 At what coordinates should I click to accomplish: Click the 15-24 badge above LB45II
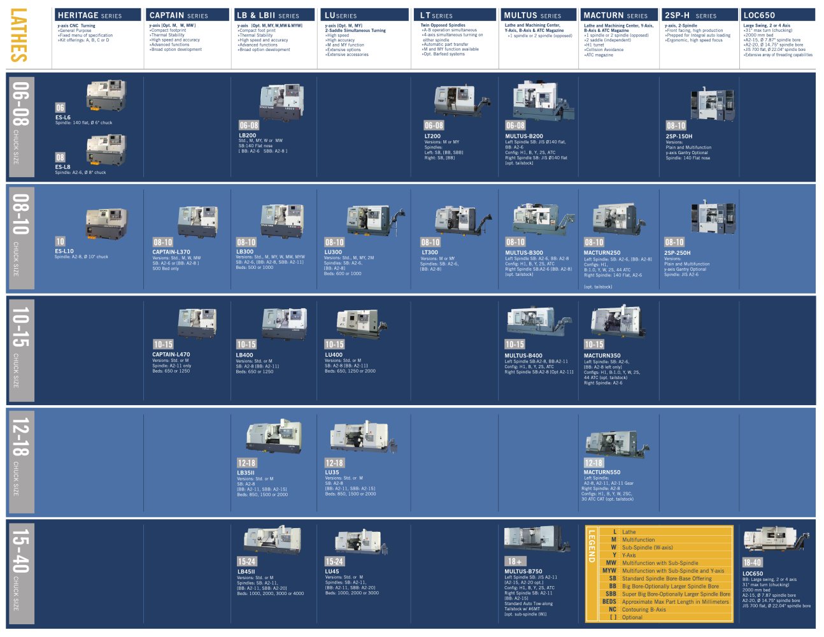point(246,562)
